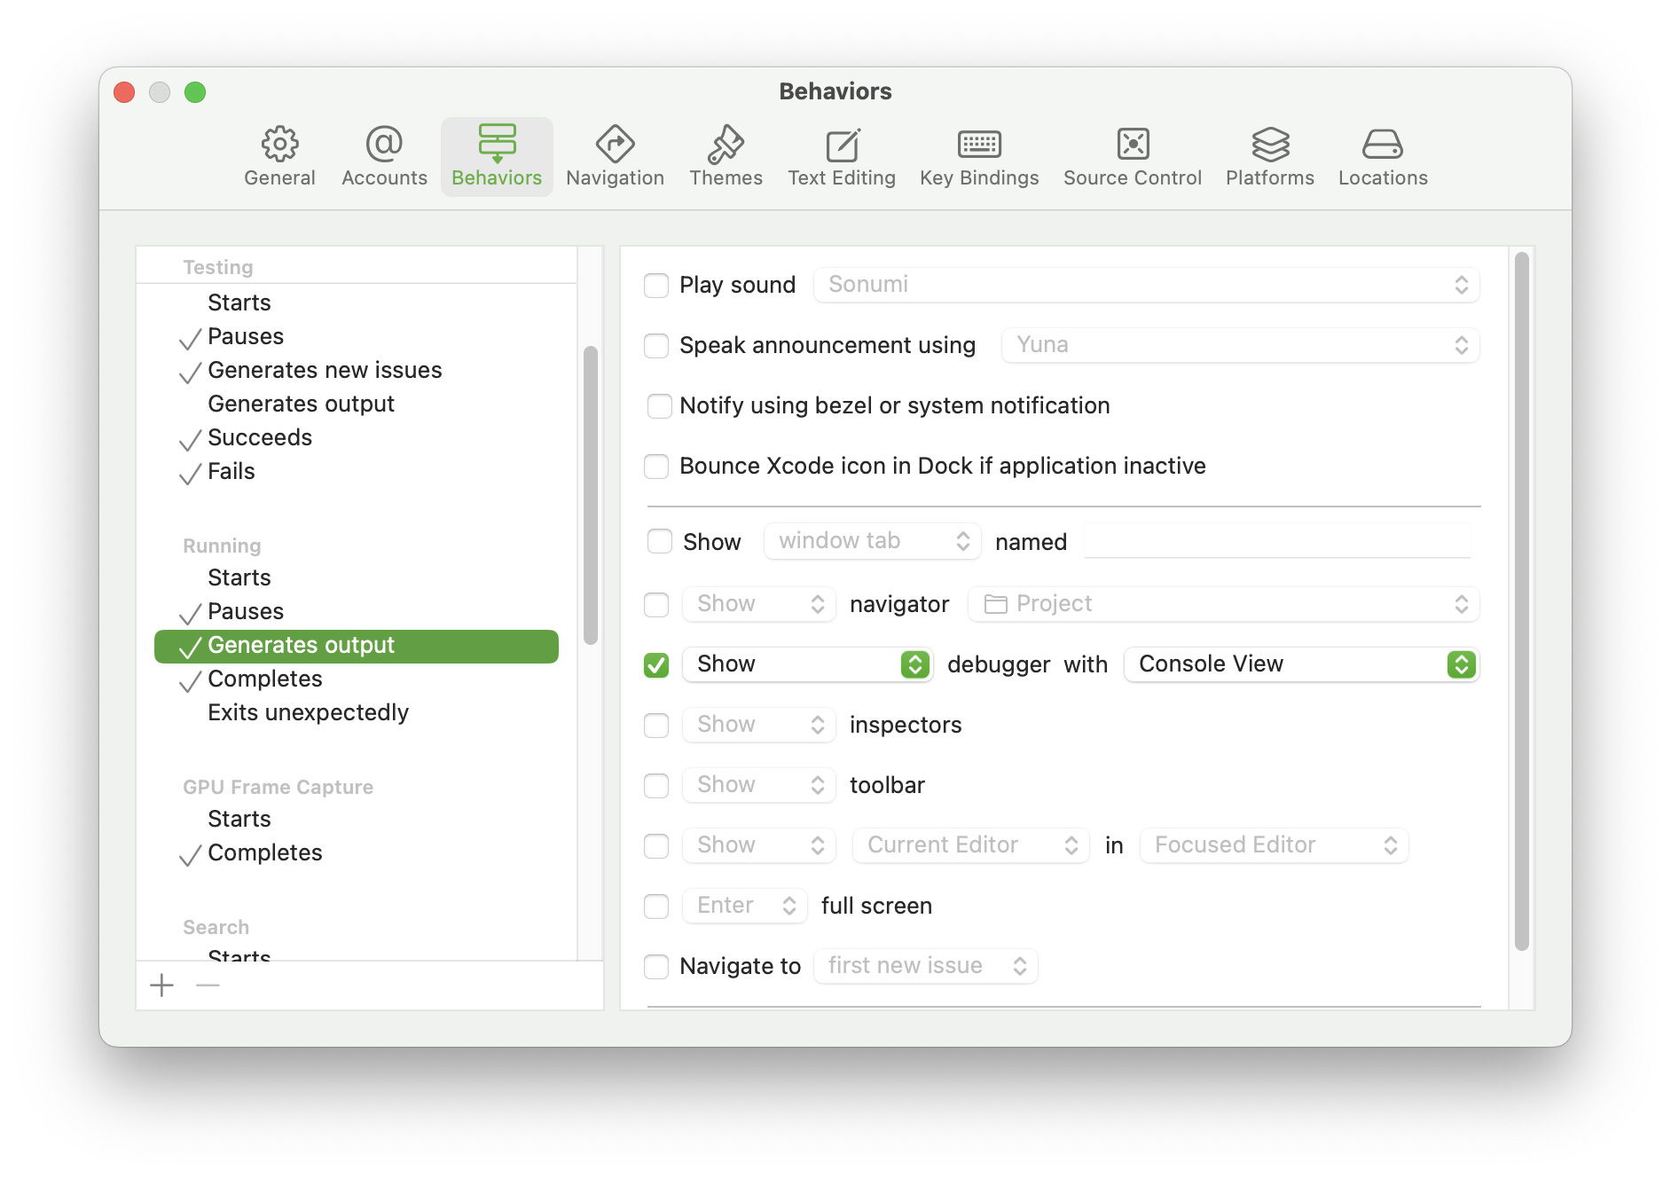1671x1178 pixels.
Task: Open the Console View dropdown
Action: pos(1301,664)
